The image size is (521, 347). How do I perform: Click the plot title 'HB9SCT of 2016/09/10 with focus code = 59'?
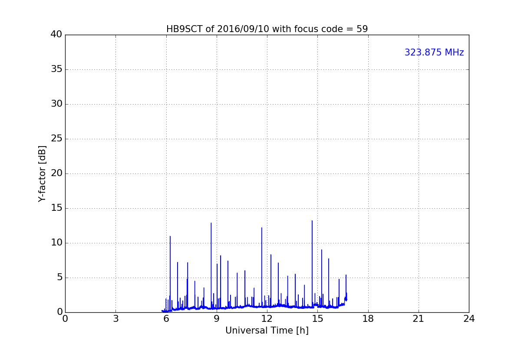click(x=267, y=29)
